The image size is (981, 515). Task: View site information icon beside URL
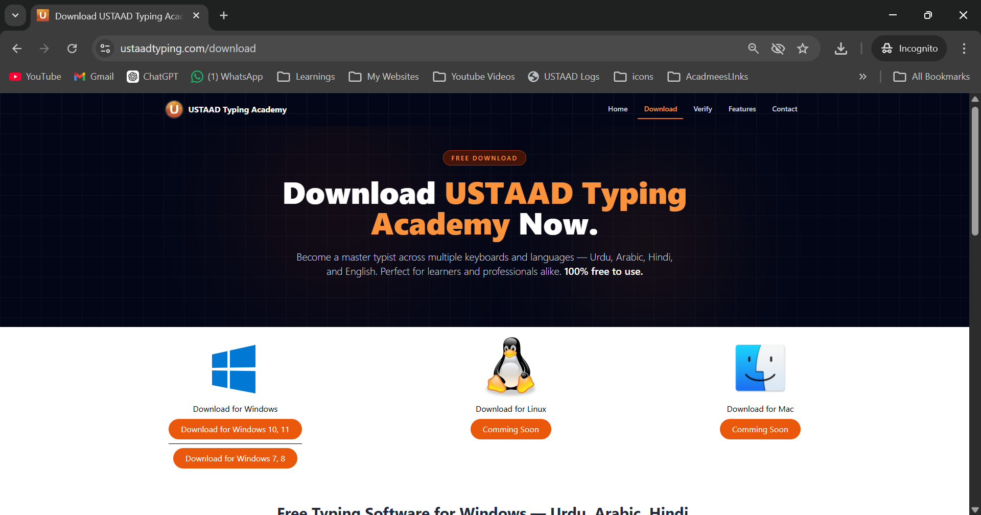tap(105, 49)
